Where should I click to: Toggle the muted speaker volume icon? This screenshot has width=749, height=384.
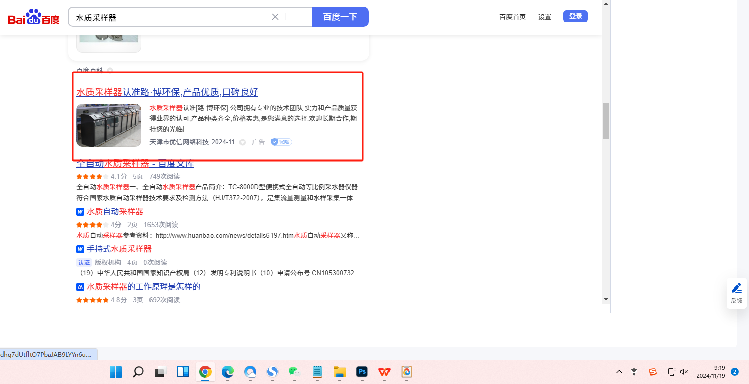(x=684, y=372)
